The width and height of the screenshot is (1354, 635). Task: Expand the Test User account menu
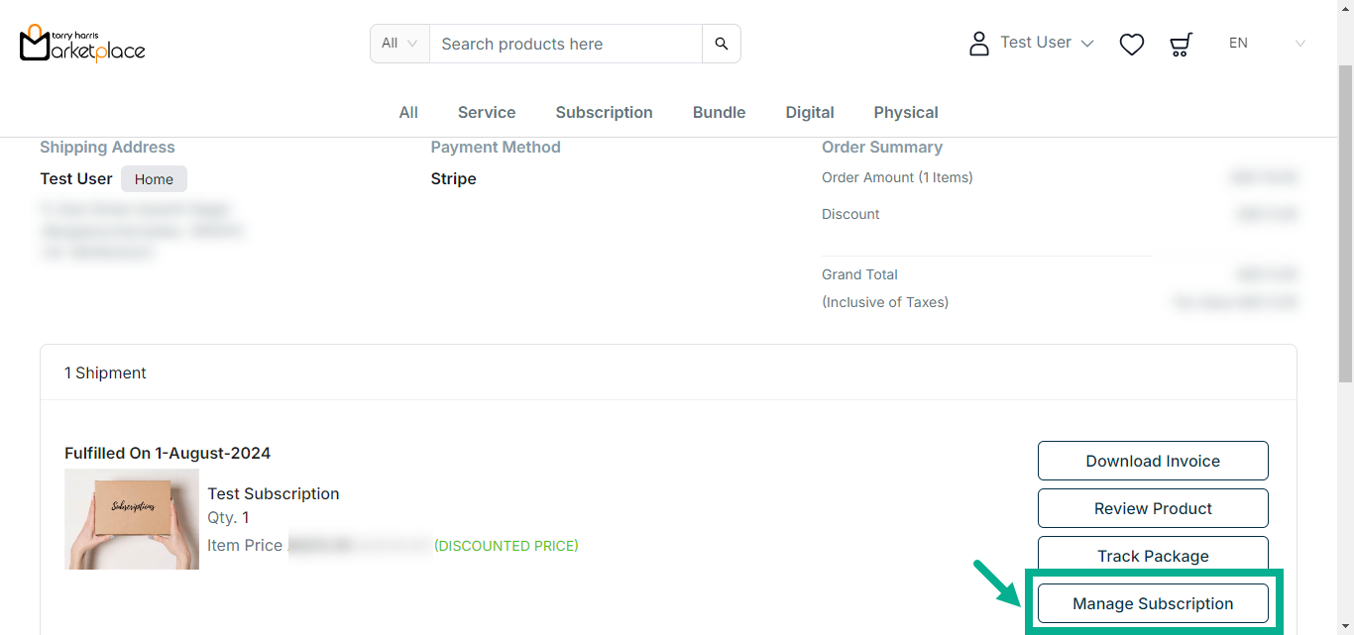tap(1046, 43)
